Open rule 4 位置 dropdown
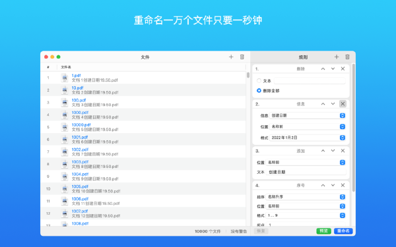Viewport: 396px width, 247px height. [306, 206]
